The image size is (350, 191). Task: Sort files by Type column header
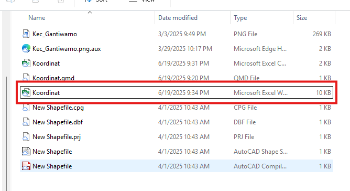[240, 18]
